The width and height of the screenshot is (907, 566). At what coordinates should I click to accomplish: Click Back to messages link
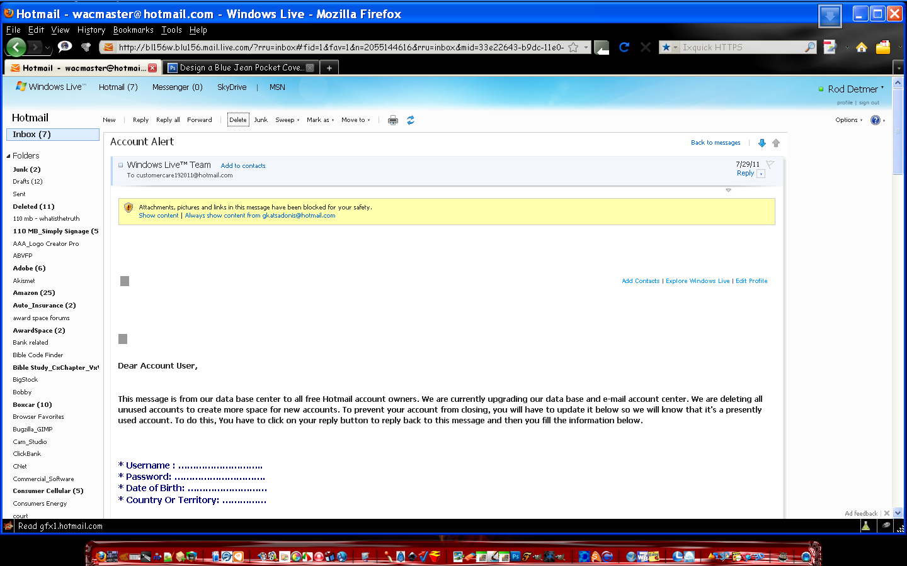[x=716, y=143]
